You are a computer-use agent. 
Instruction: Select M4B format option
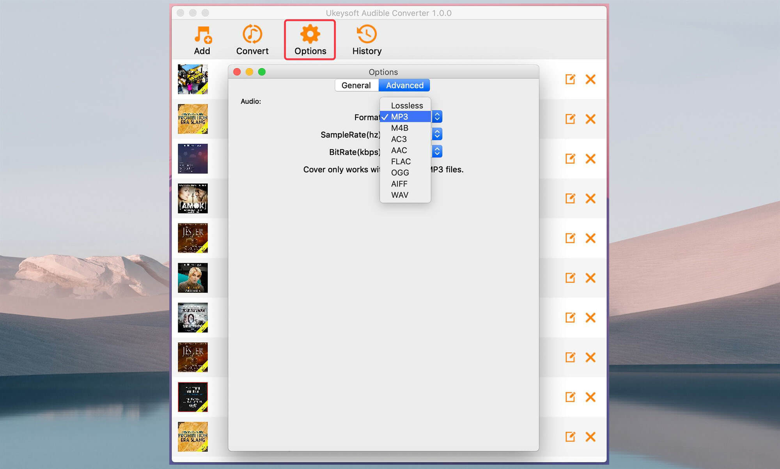[x=400, y=128]
